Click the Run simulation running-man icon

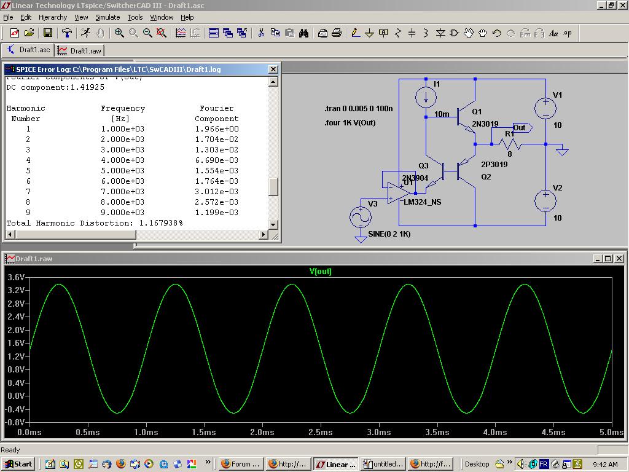tap(85, 33)
